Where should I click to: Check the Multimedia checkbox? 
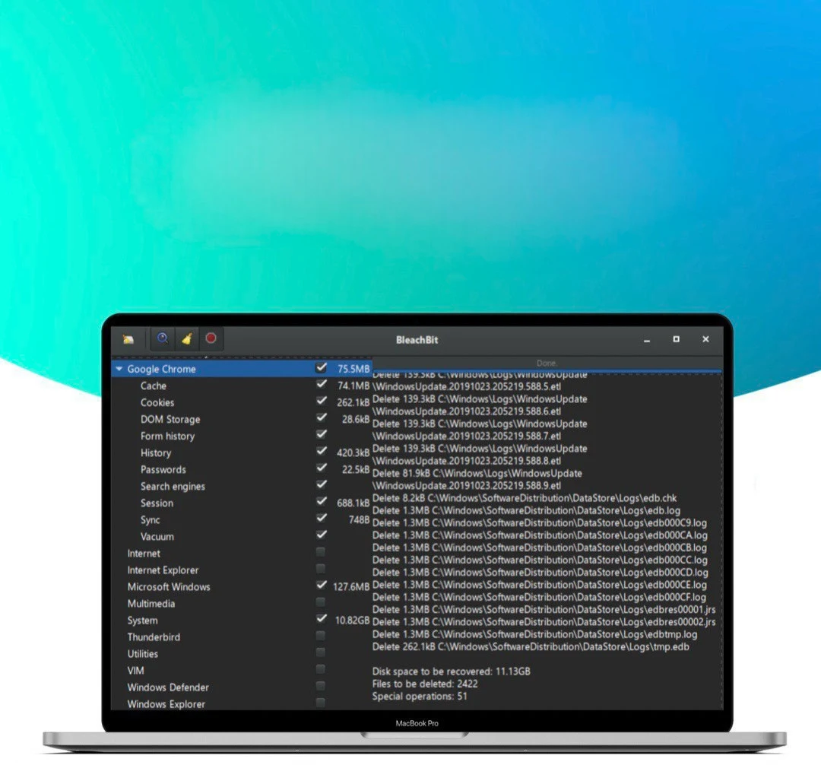321,602
